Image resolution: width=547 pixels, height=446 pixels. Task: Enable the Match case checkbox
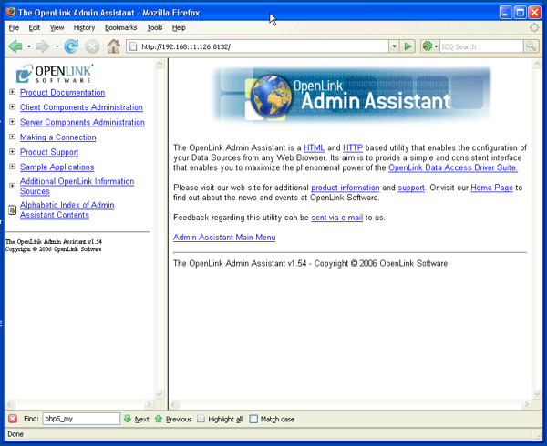point(253,419)
